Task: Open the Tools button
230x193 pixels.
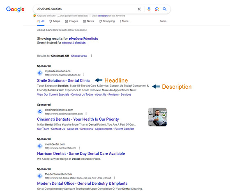Action: click(163, 21)
